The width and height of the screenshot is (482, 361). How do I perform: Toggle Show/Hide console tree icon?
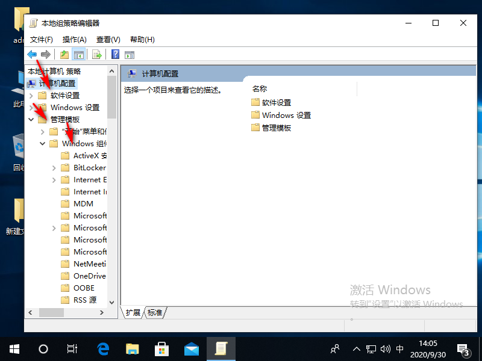pyautogui.click(x=78, y=55)
